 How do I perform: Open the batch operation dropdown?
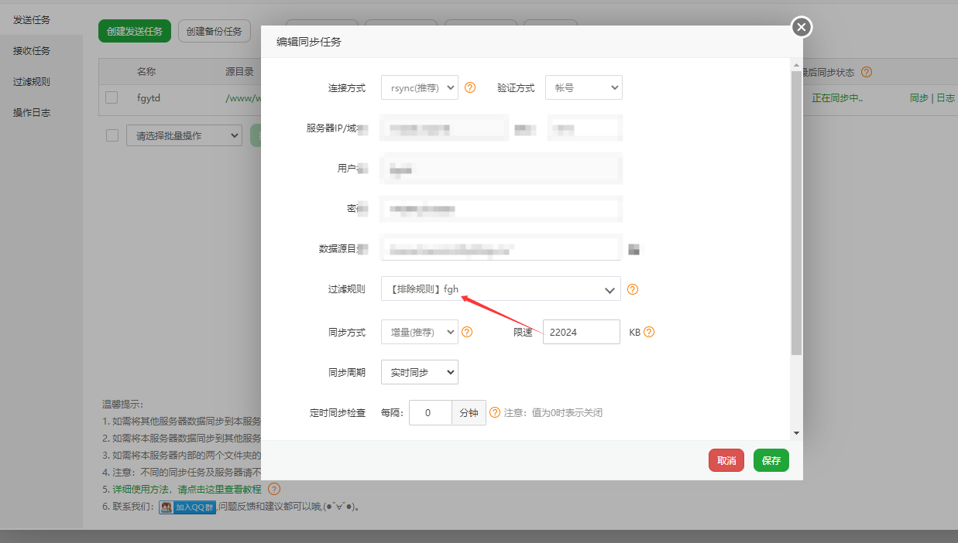[184, 135]
